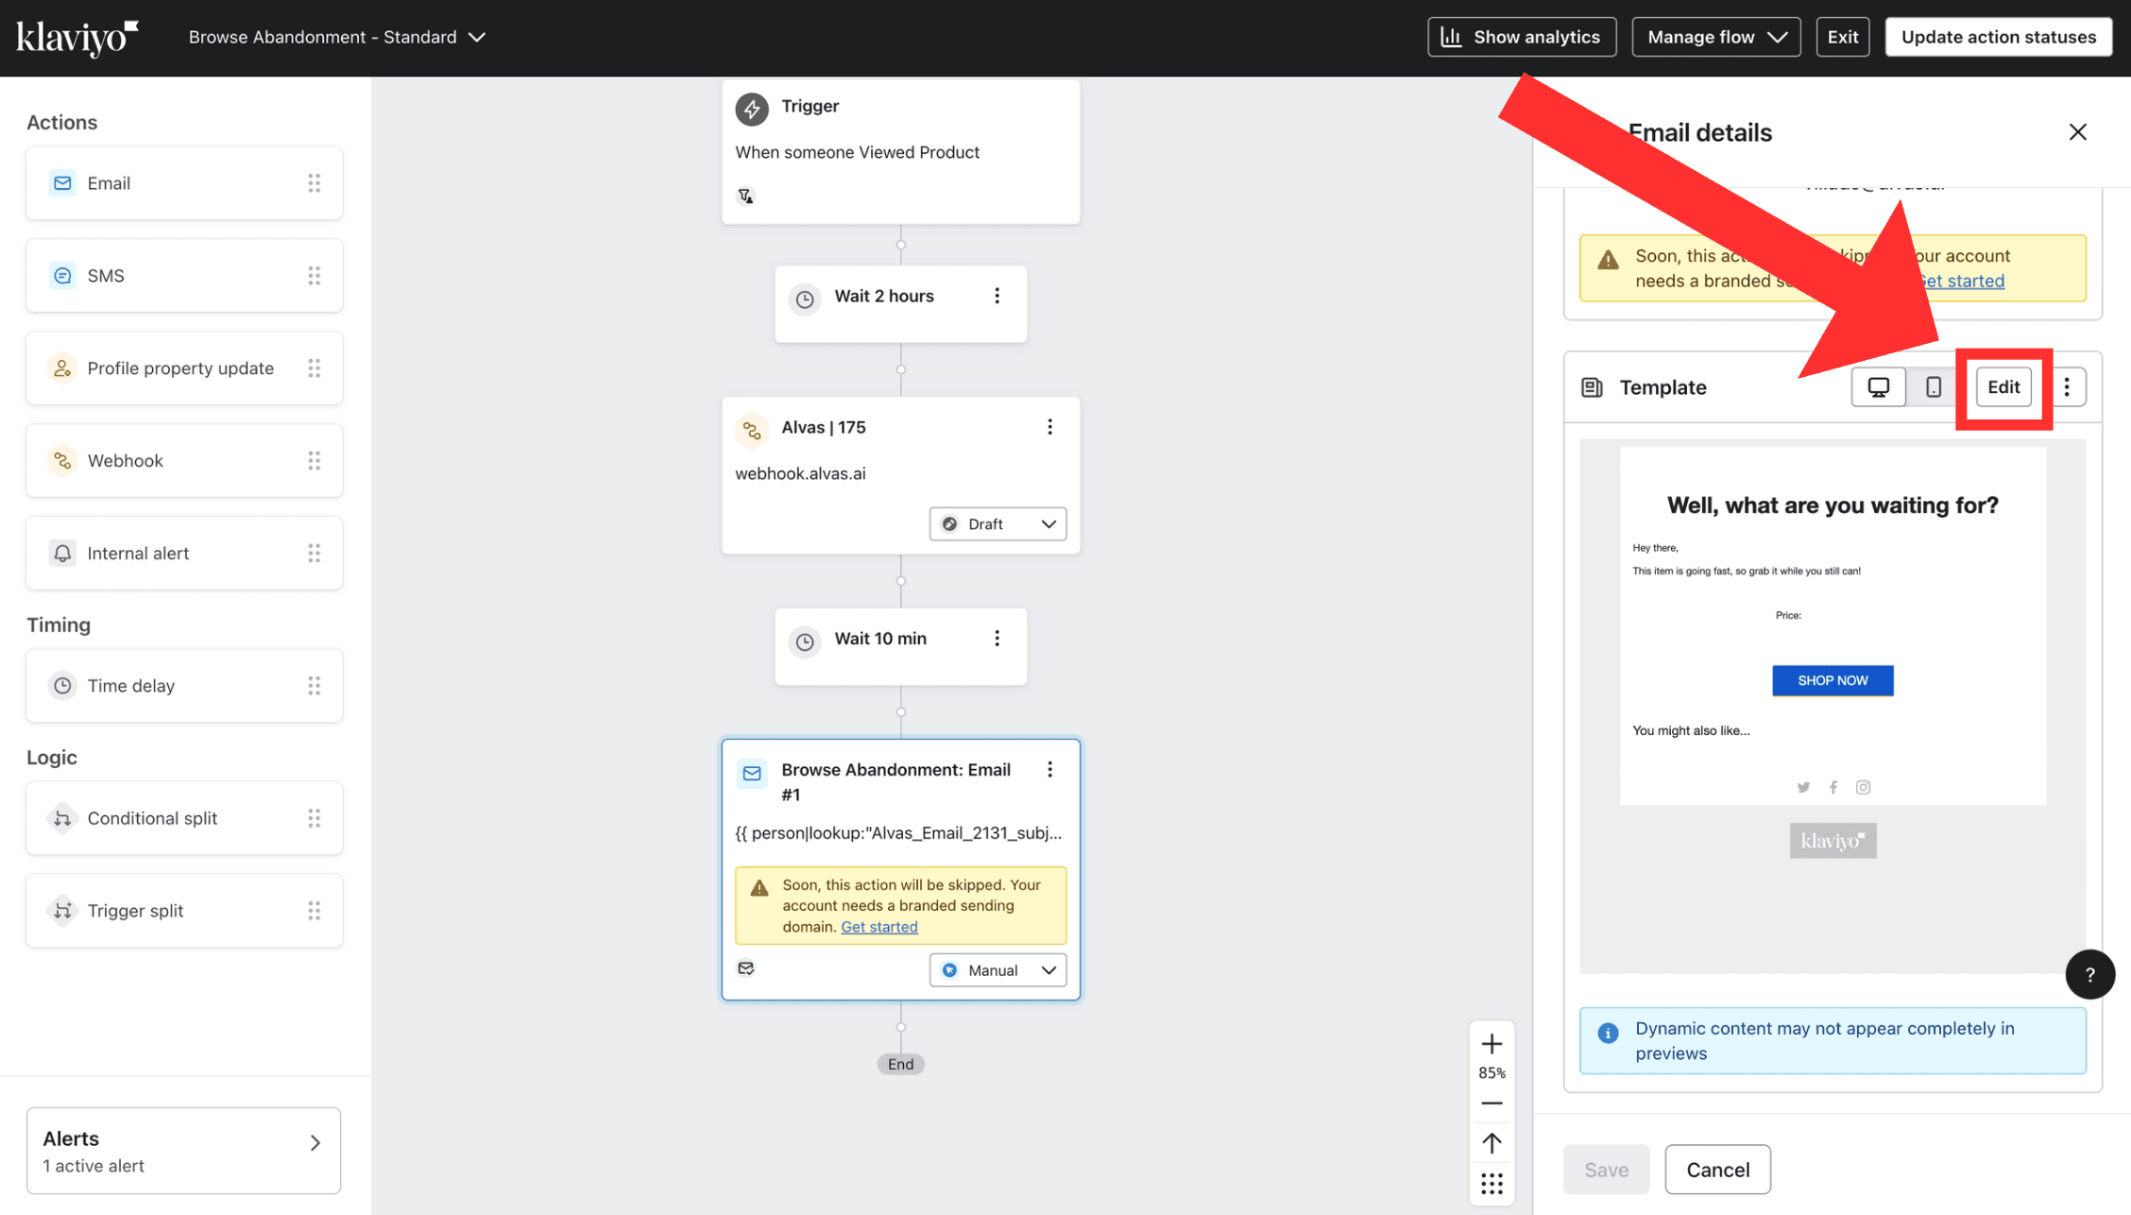Click the Internal alert bell icon
This screenshot has height=1215, width=2131.
(62, 554)
